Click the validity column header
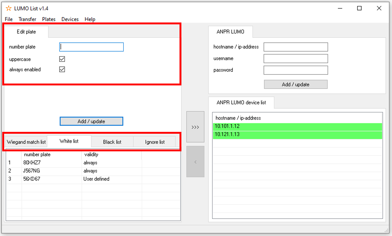Image resolution: width=392 pixels, height=236 pixels. click(112, 154)
